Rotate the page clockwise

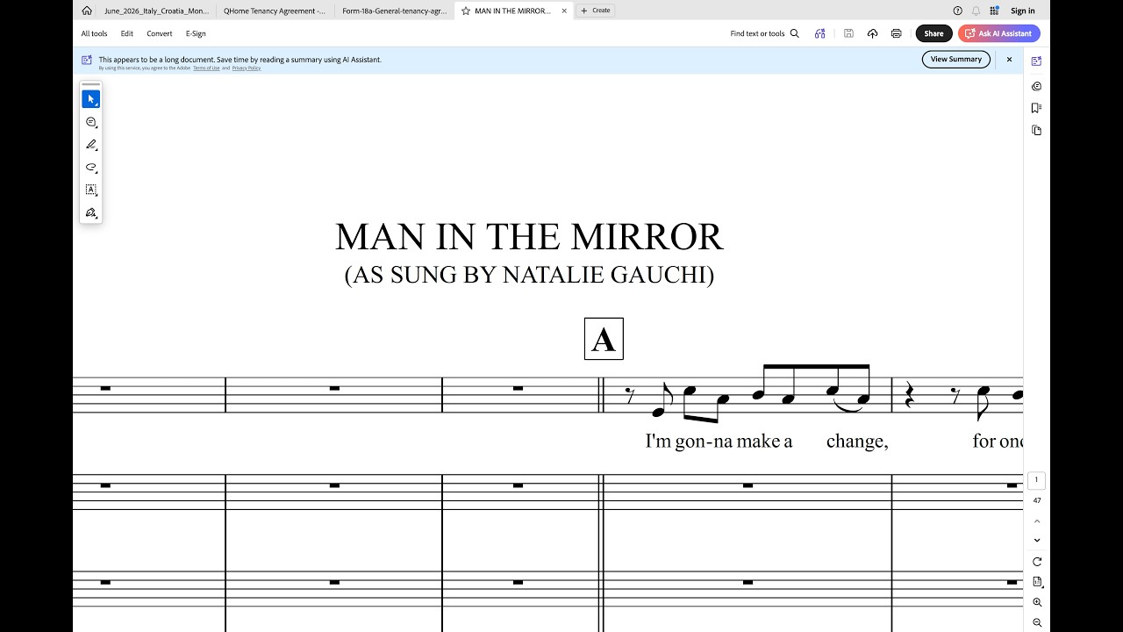1037,562
